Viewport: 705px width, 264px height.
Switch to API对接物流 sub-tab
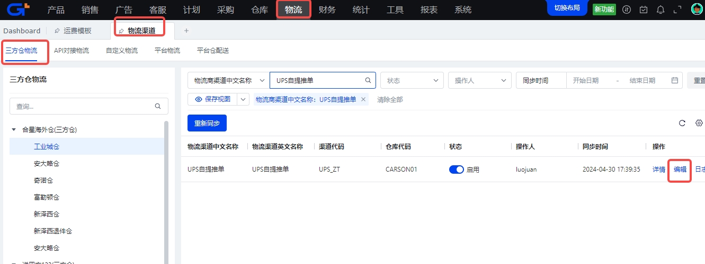click(72, 51)
